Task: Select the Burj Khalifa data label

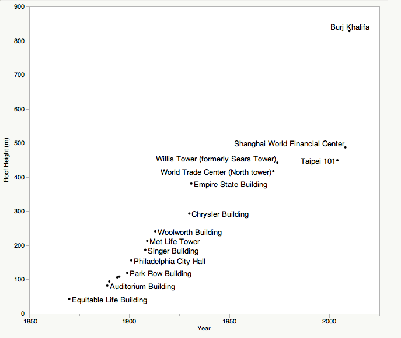Action: tap(350, 27)
